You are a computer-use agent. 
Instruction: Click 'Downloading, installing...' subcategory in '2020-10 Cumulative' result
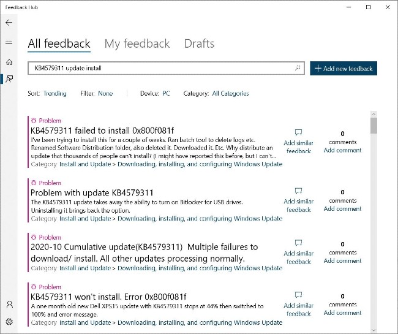point(200,268)
